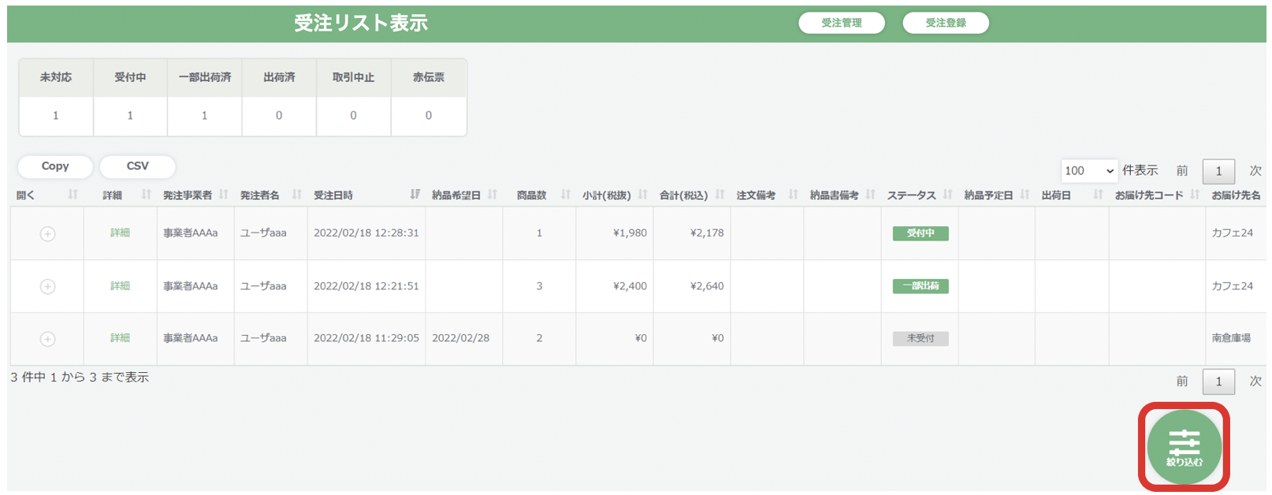1272x495 pixels.
Task: Export the list with CSV button
Action: click(x=138, y=166)
